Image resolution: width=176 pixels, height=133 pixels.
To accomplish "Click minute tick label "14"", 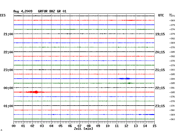I will [145, 126].
